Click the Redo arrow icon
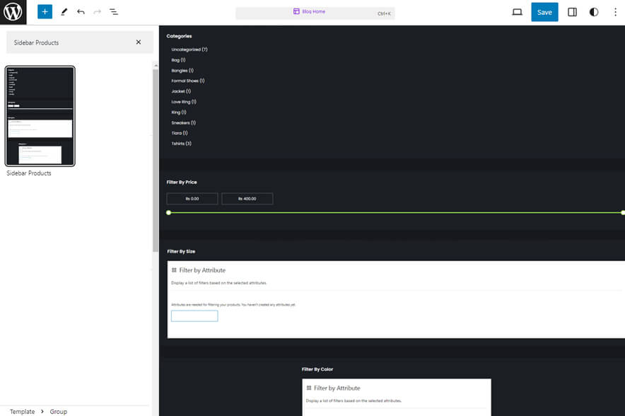 [x=96, y=11]
